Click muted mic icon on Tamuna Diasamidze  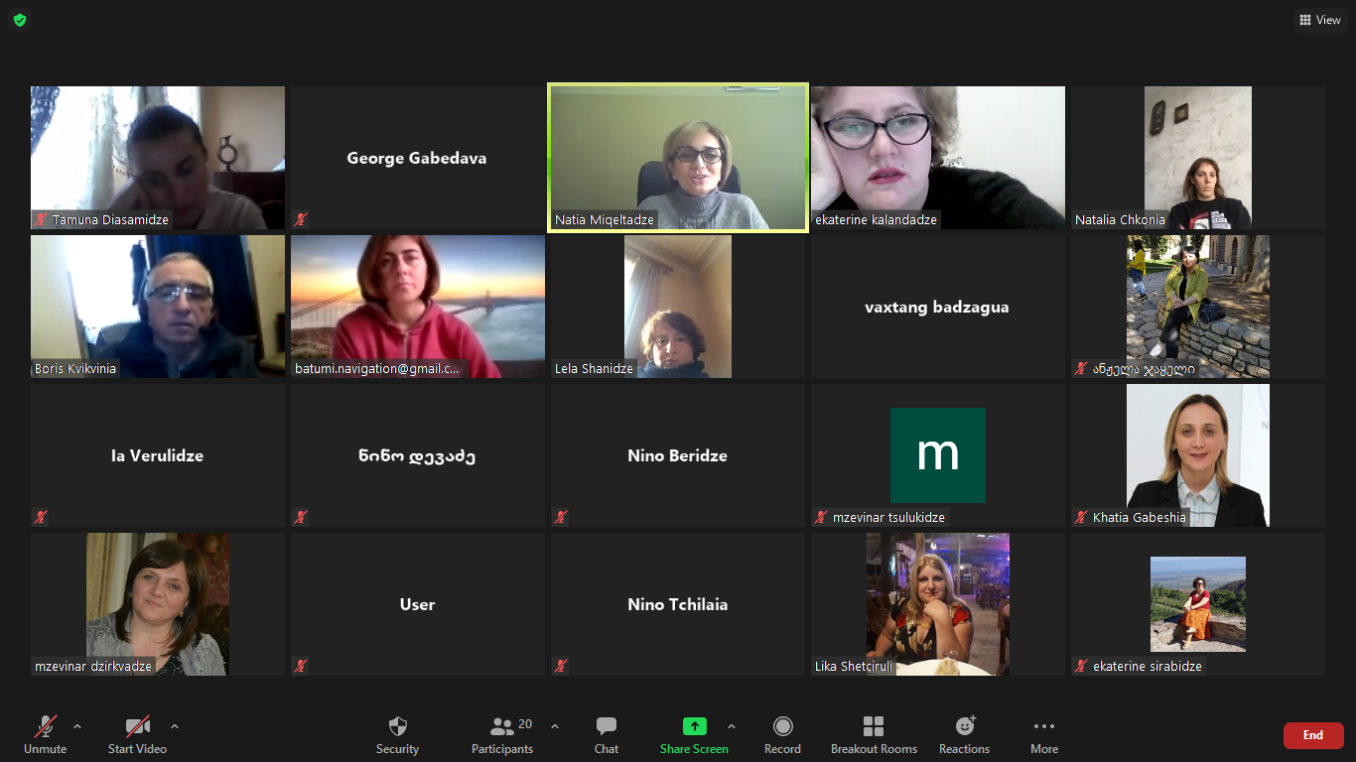tap(41, 219)
